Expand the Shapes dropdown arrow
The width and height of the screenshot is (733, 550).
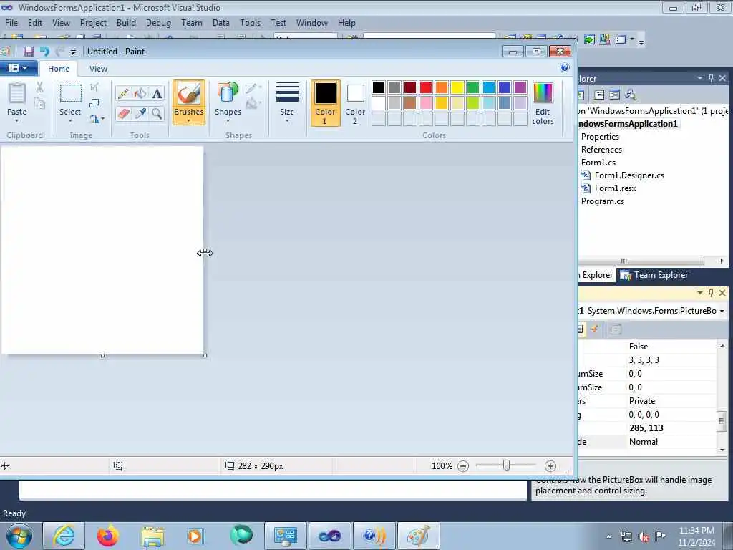click(228, 121)
